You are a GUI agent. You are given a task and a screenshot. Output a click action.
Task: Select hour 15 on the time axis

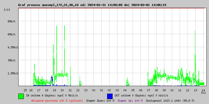pos(25,90)
